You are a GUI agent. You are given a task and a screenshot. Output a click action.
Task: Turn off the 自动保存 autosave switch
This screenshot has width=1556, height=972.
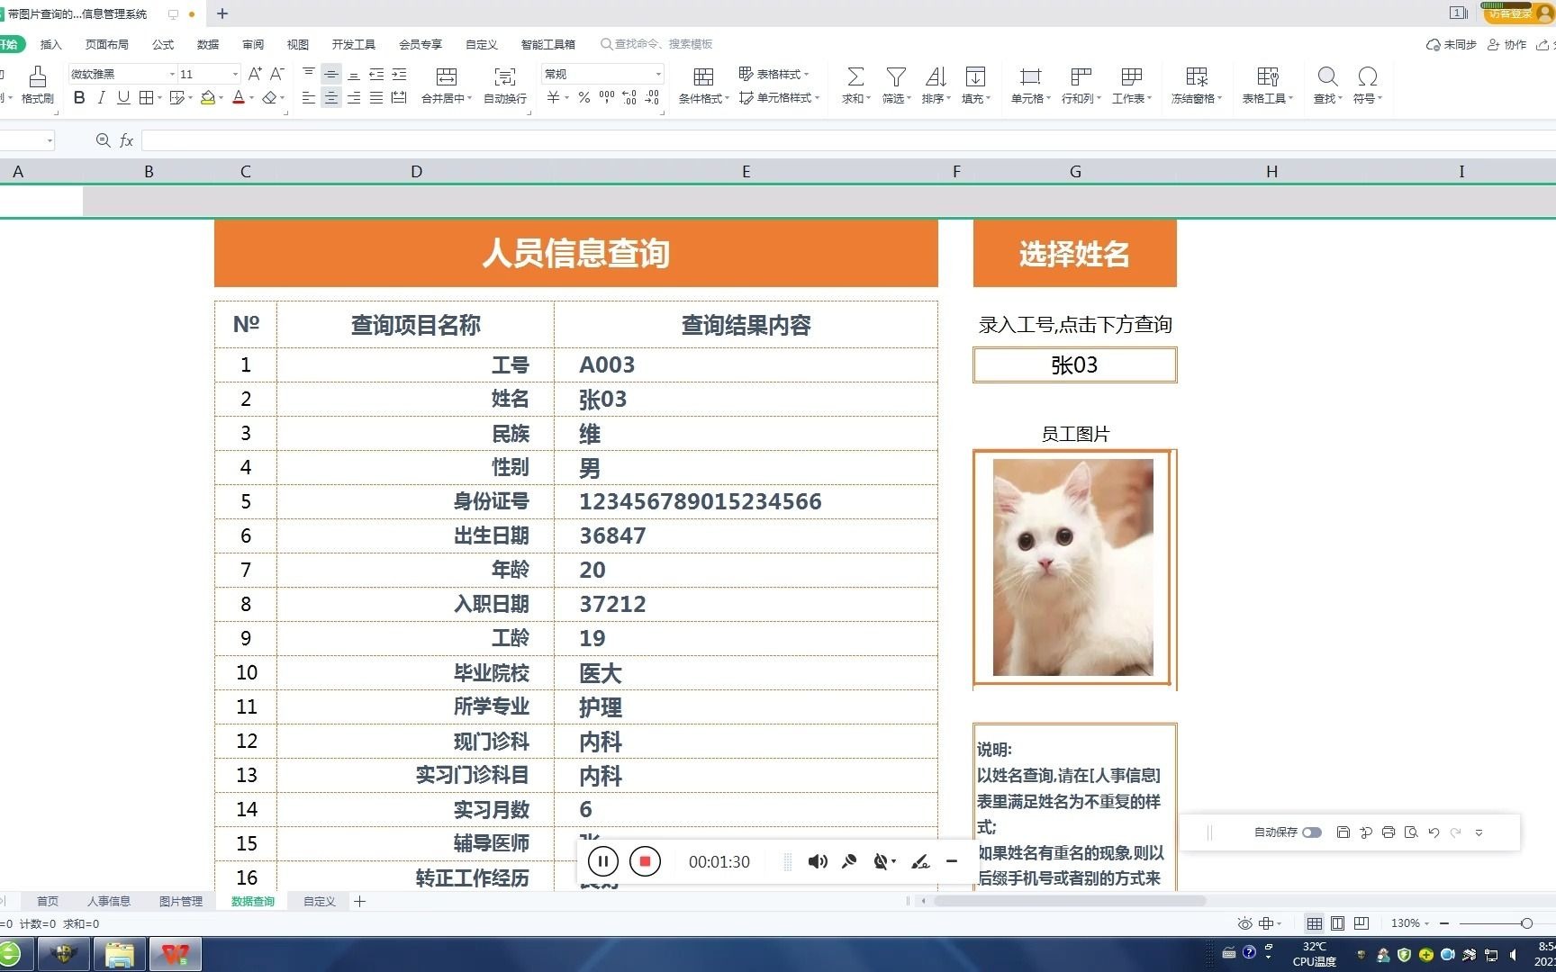click(x=1312, y=832)
